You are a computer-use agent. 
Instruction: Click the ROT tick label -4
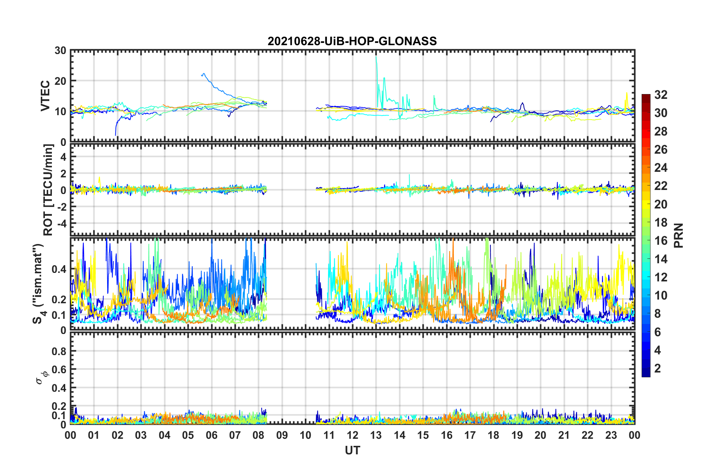[x=60, y=224]
